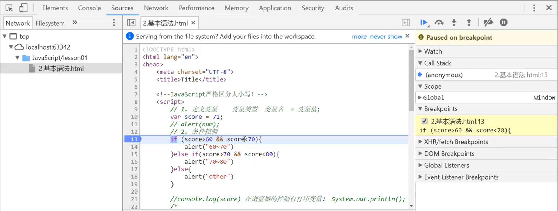
Task: Hide the debugger sidebar pane
Action: pyautogui.click(x=406, y=23)
